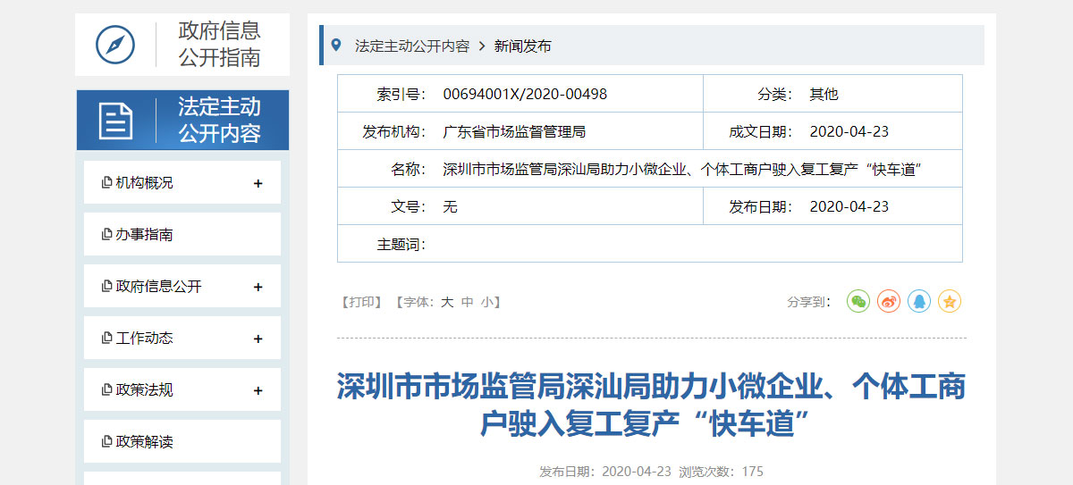The height and width of the screenshot is (485, 1073).
Task: Click the large blue article headline
Action: tap(651, 405)
